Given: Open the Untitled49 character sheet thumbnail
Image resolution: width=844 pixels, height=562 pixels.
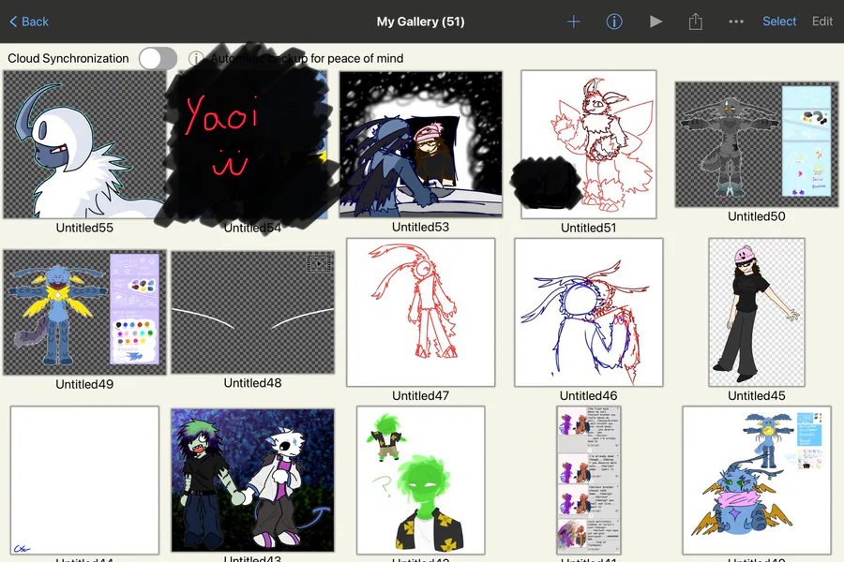Looking at the screenshot, I should click(84, 313).
